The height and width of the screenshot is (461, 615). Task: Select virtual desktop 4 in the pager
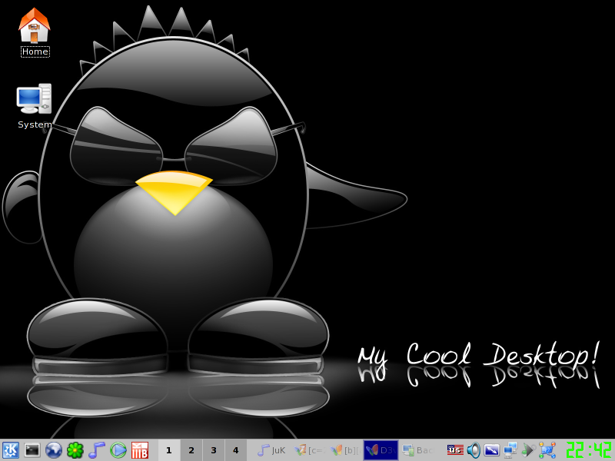pos(236,450)
